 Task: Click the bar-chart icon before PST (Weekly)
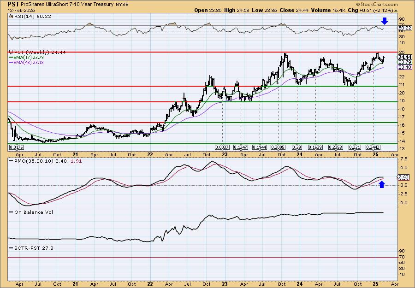tap(11, 52)
